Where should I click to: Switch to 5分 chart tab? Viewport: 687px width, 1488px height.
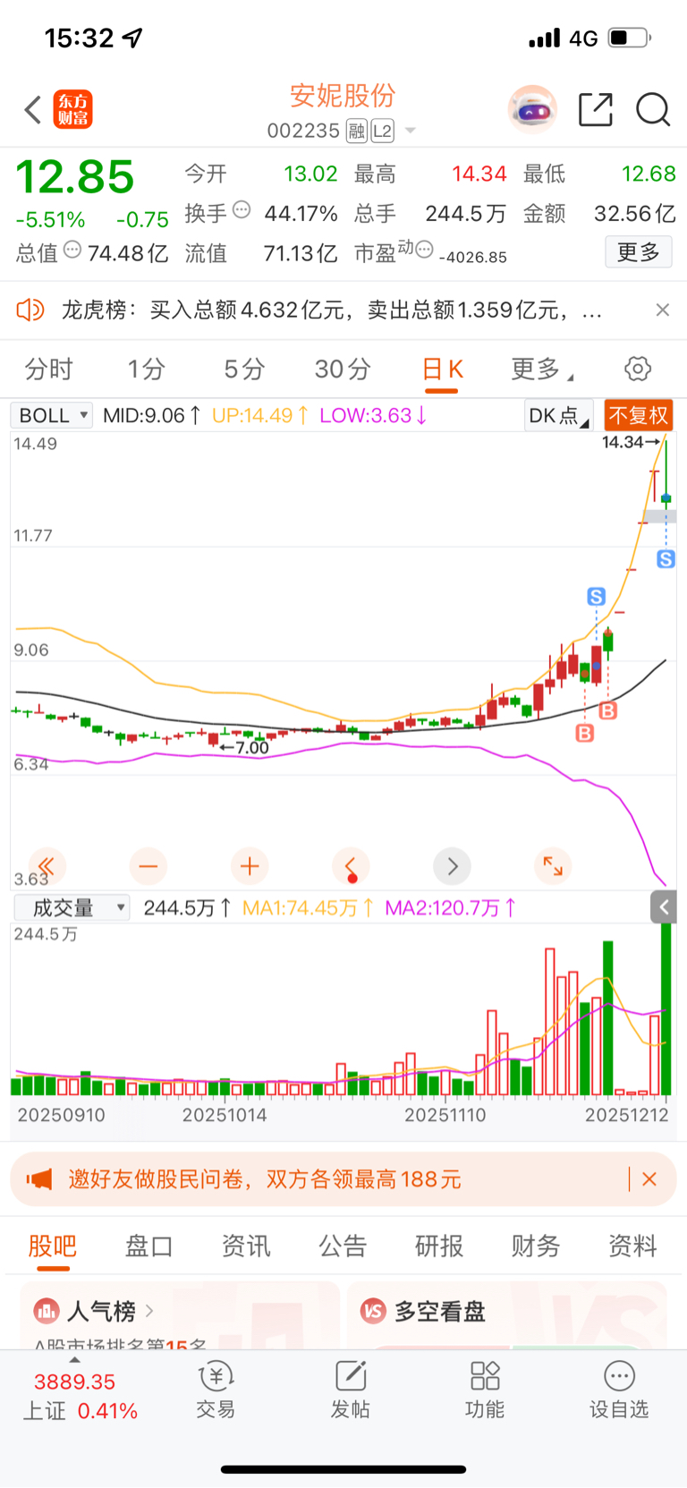click(244, 369)
